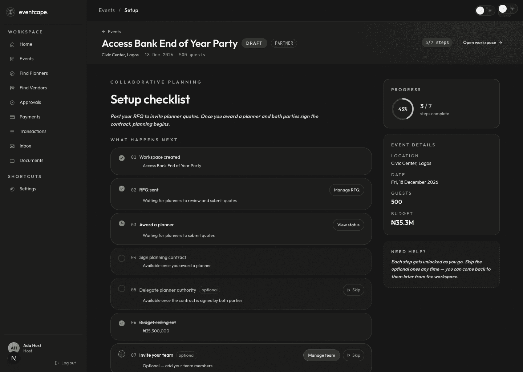Open Transactions via its list icon

coord(12,132)
